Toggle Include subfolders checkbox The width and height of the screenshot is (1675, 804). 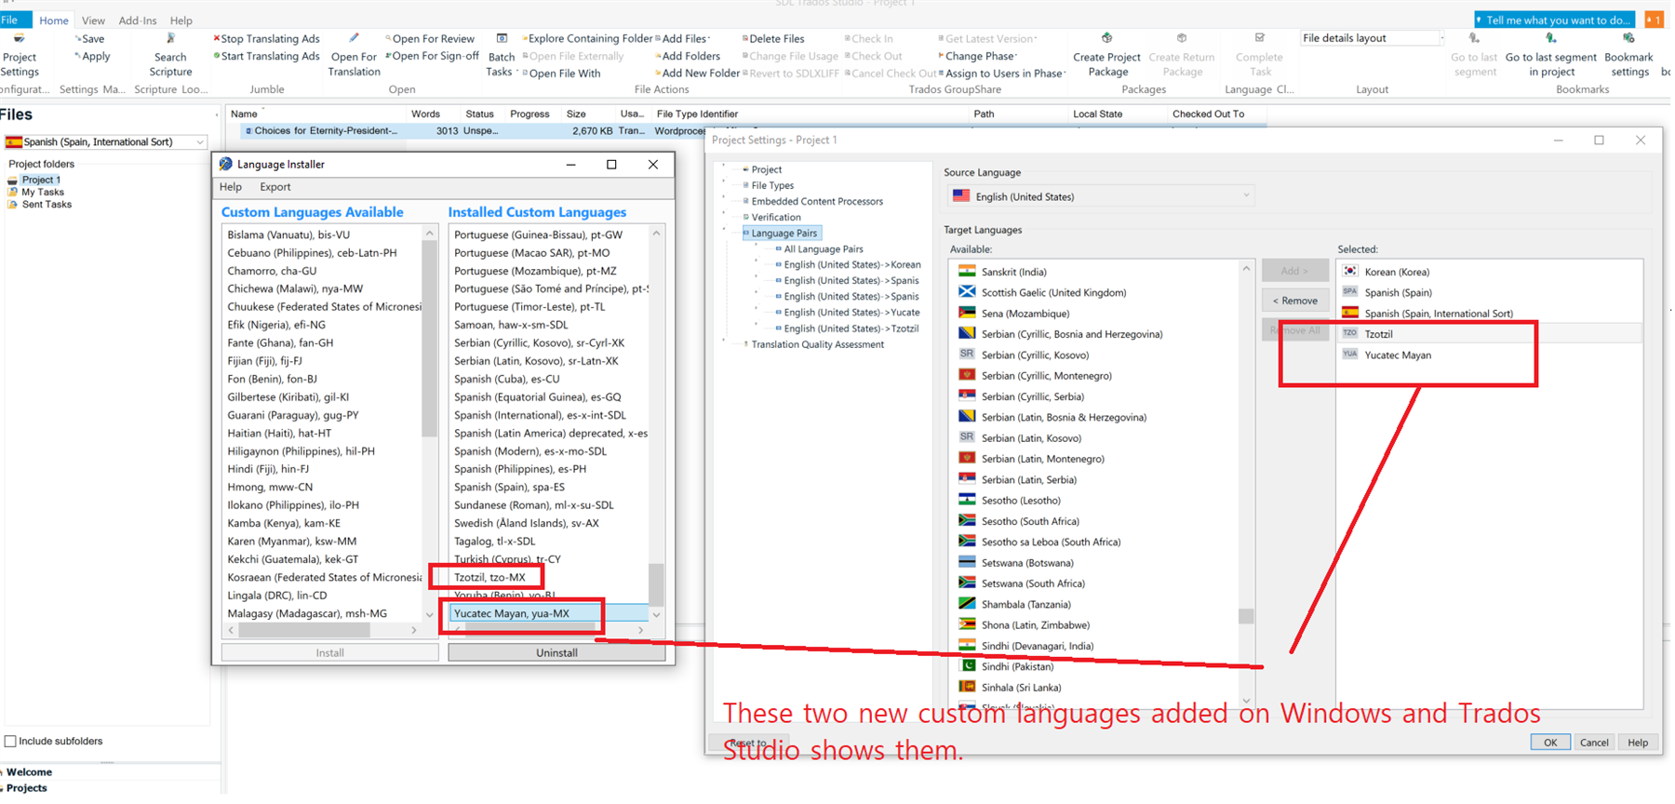[10, 742]
